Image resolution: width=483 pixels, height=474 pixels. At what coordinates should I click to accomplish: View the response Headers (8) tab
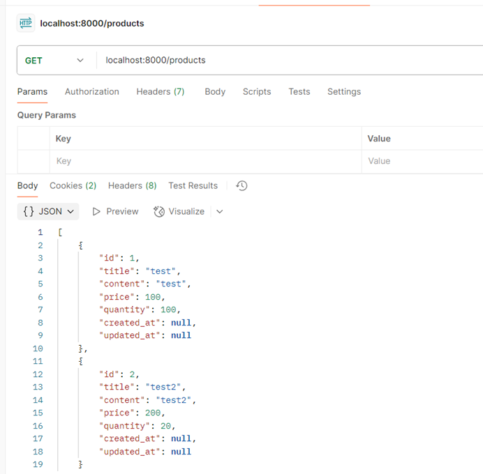[x=132, y=185]
